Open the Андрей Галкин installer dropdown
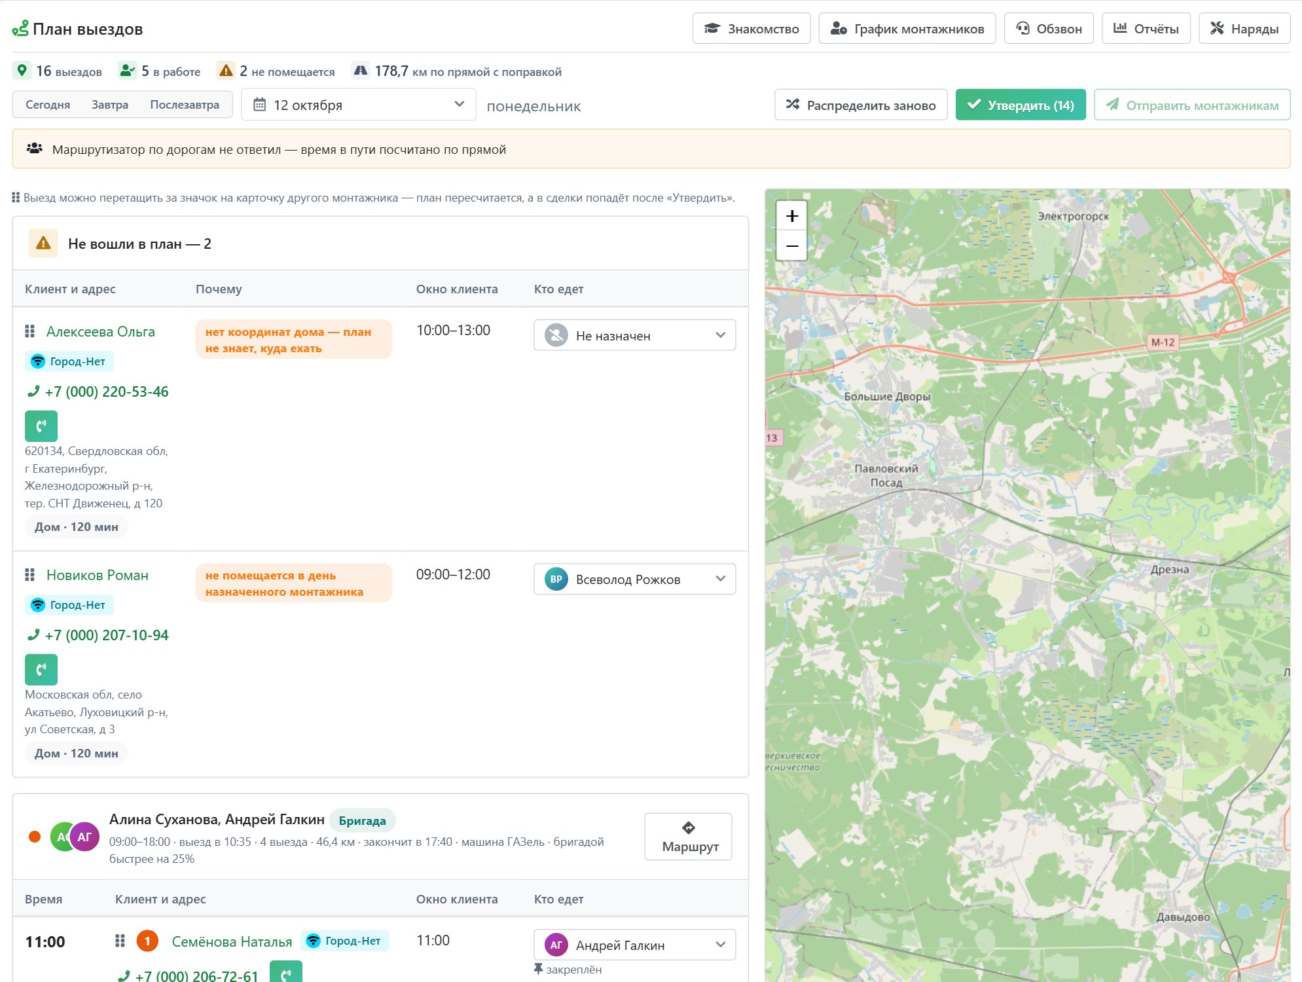Screen dimensions: 1302x982 pos(635,945)
